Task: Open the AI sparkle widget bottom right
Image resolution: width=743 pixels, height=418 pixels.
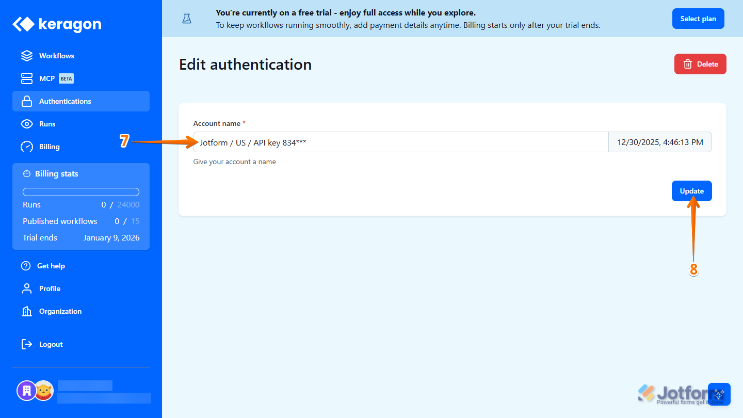Action: click(719, 394)
